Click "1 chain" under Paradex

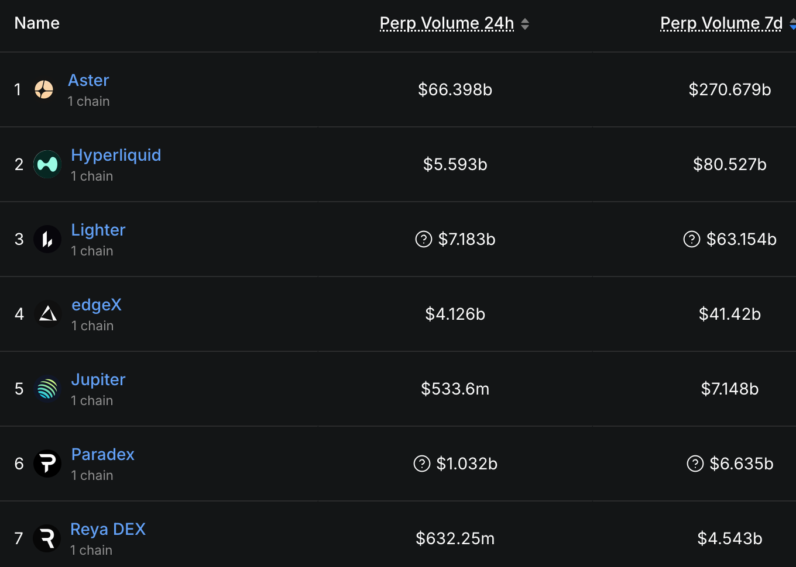click(92, 475)
